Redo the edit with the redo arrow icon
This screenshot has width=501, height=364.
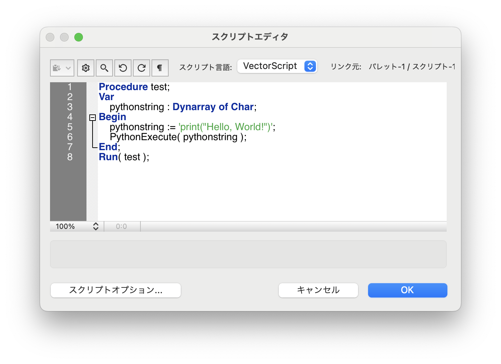click(x=141, y=68)
